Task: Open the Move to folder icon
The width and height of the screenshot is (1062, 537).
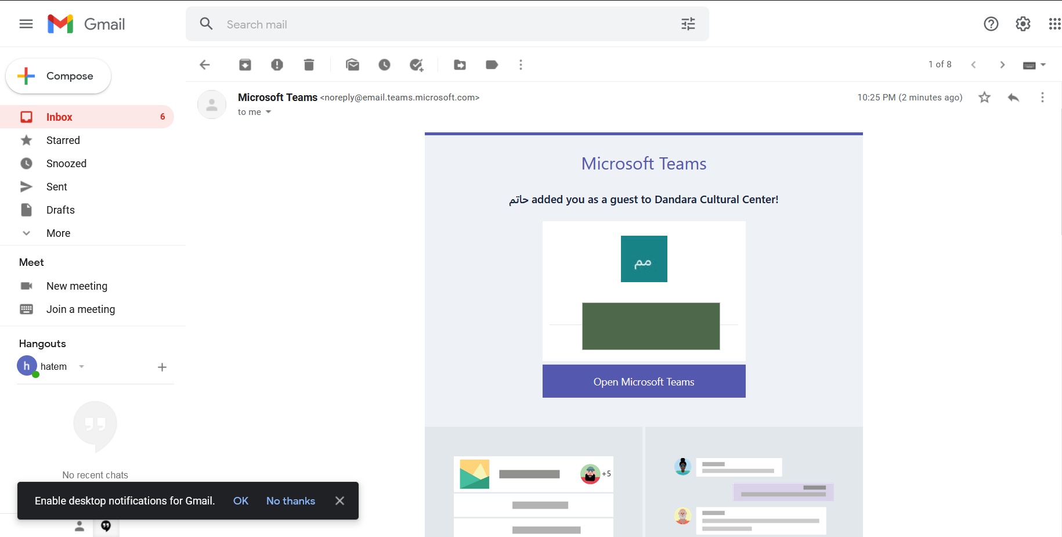Action: click(x=460, y=64)
